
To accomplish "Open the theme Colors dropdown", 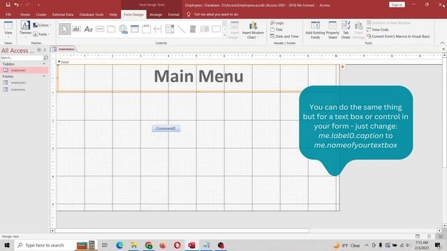I will point(43,25).
